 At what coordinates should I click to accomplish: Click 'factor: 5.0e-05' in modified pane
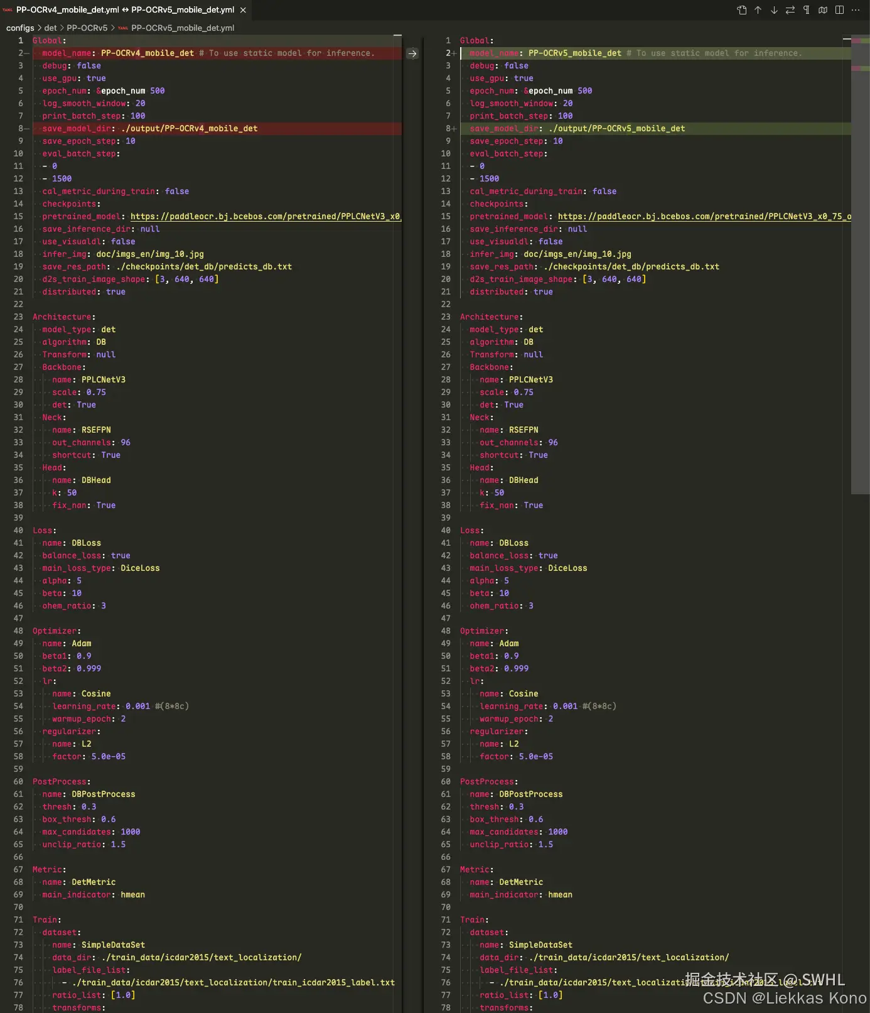pyautogui.click(x=516, y=757)
